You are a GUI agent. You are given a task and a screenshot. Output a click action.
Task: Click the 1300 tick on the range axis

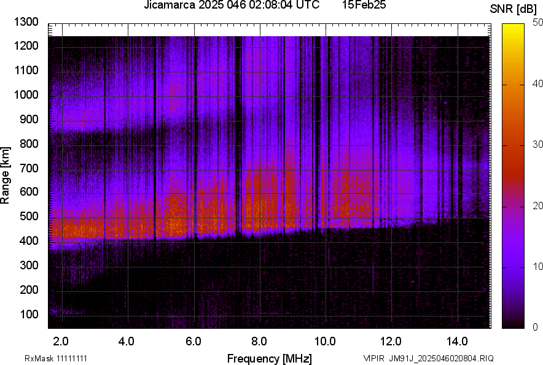pyautogui.click(x=26, y=22)
